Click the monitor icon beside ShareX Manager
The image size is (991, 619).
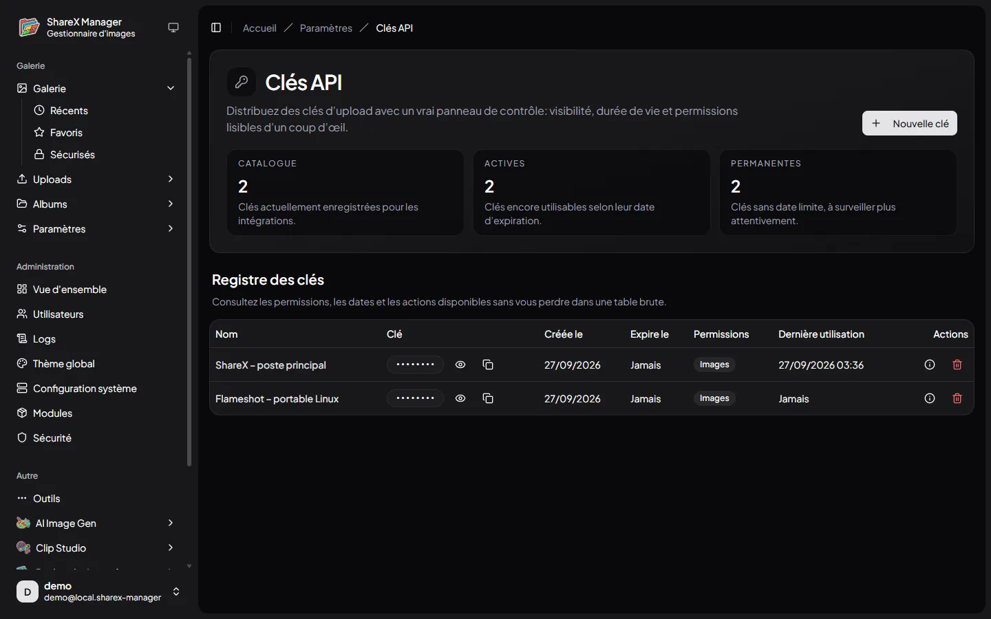[173, 28]
